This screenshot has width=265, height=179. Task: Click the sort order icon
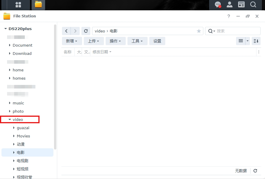256,41
